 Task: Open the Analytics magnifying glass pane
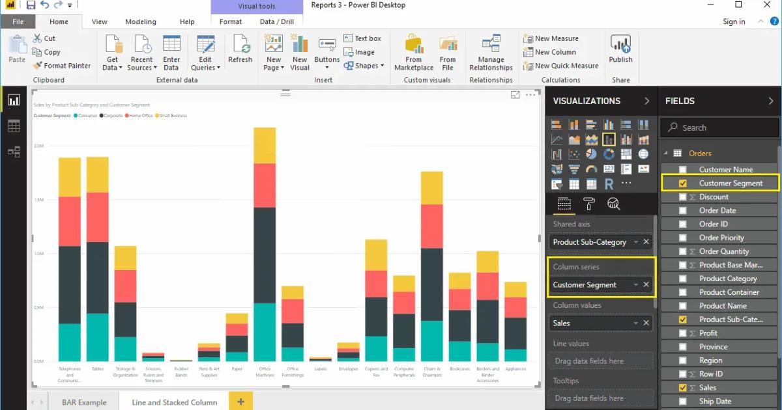(x=613, y=203)
